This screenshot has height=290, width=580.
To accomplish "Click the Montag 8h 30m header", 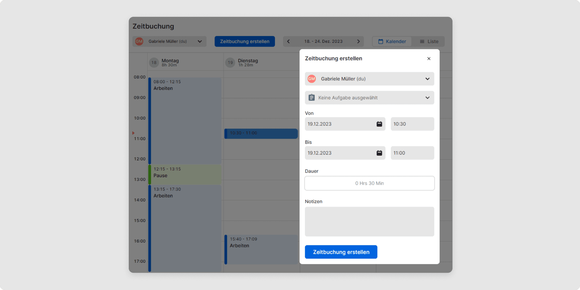I will click(x=170, y=63).
